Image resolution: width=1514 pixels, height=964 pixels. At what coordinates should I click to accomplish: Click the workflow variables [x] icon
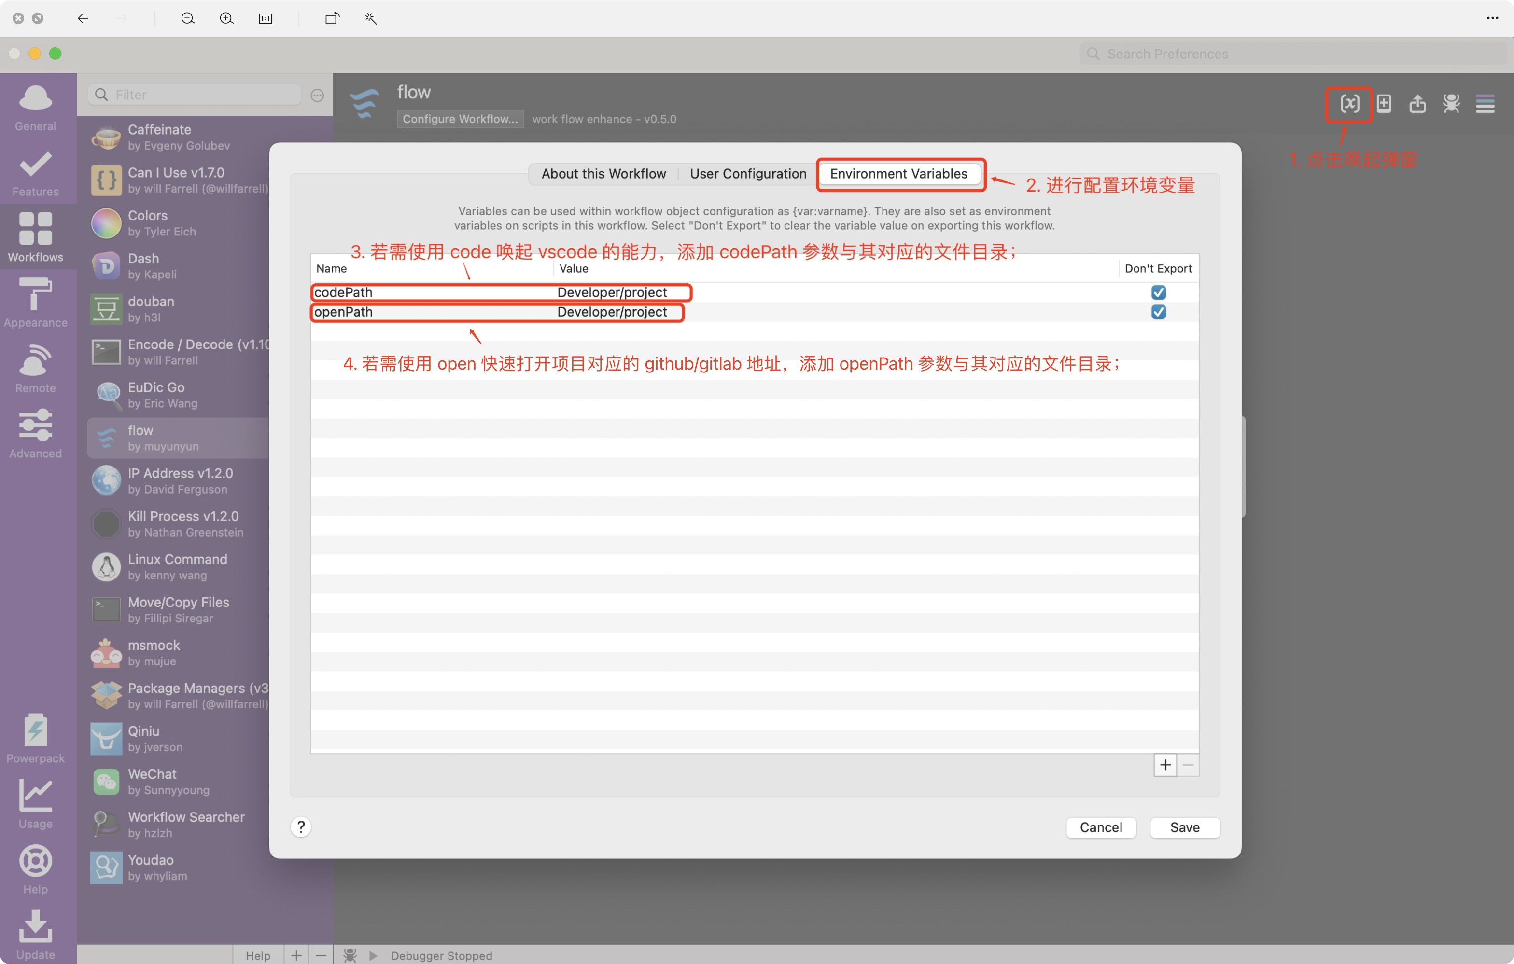coord(1349,104)
